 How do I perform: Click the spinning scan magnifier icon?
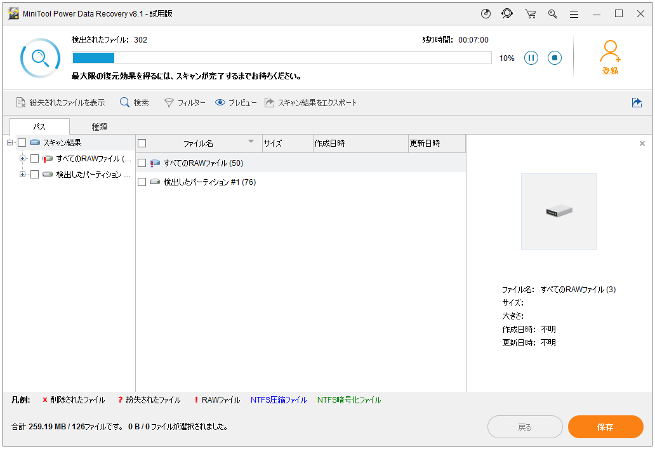click(40, 58)
